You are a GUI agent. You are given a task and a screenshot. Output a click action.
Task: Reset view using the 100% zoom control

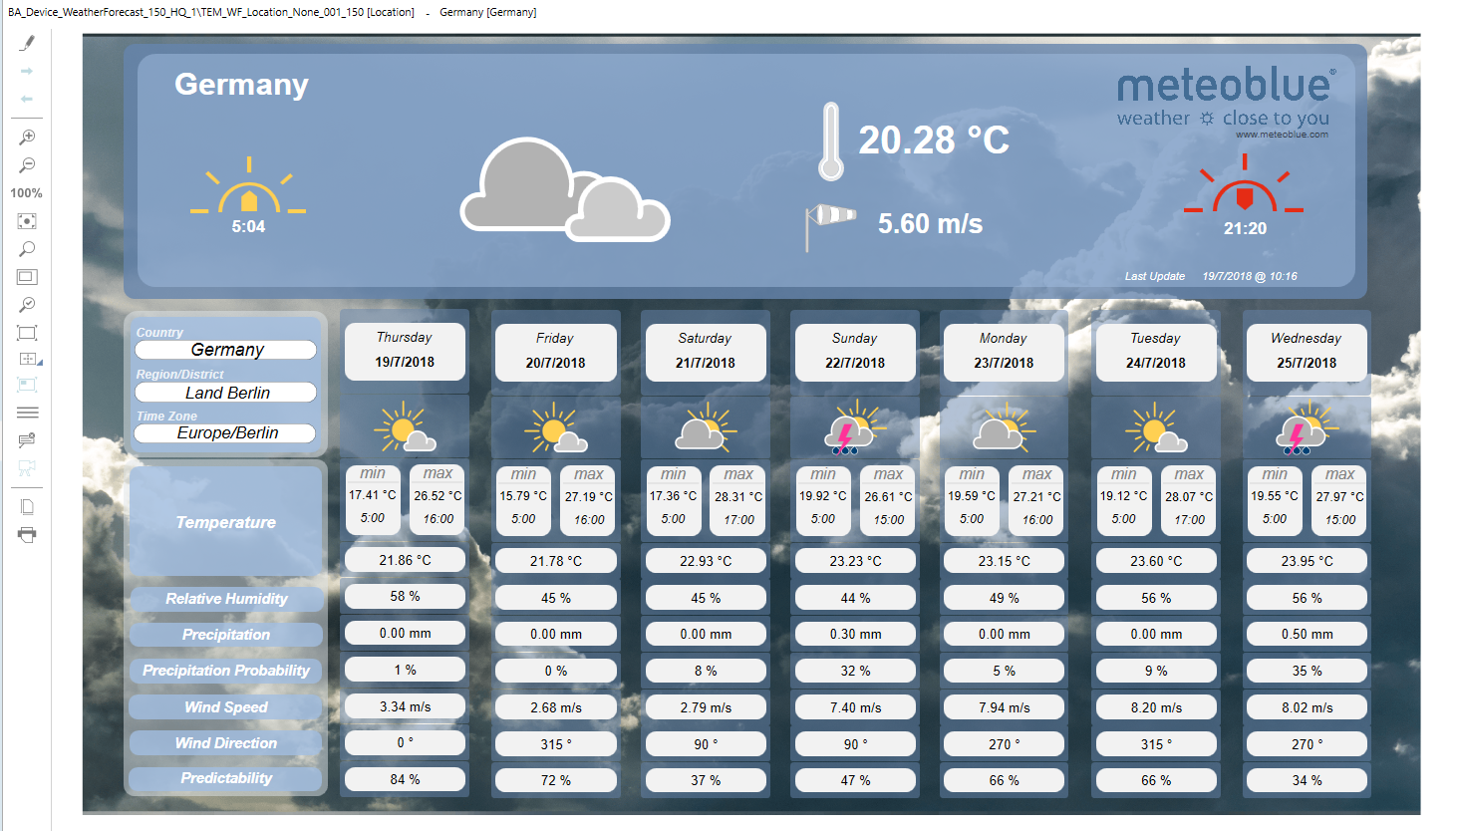pyautogui.click(x=26, y=192)
